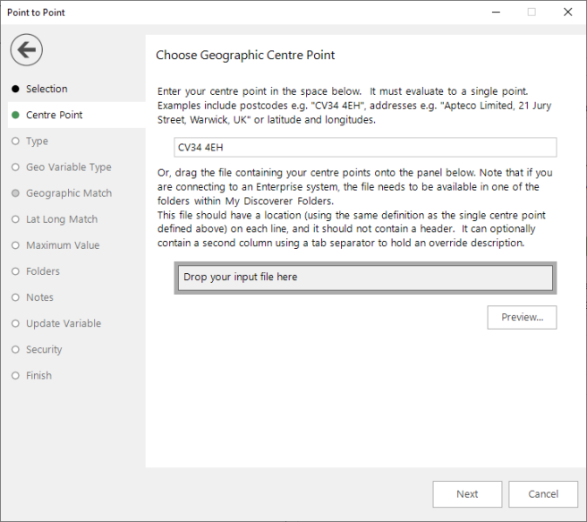Choose the Maximum Value step
Screen dimensions: 587x522
click(63, 245)
